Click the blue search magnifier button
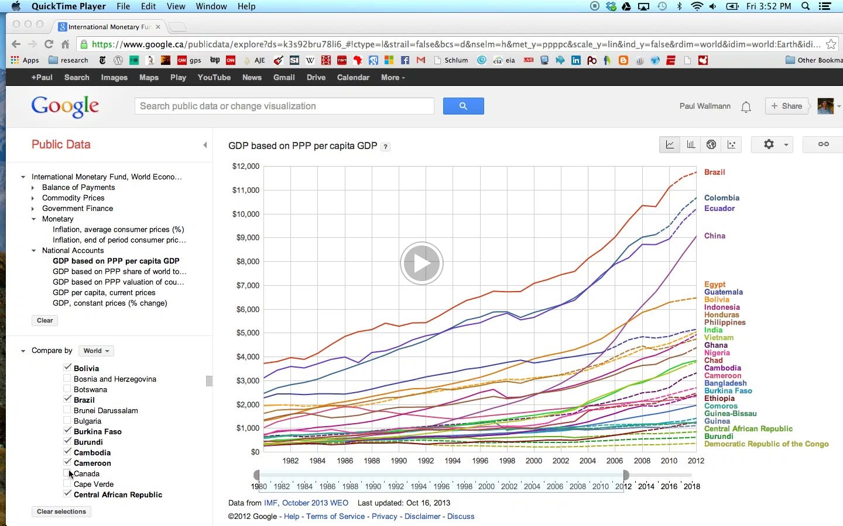 (x=463, y=106)
